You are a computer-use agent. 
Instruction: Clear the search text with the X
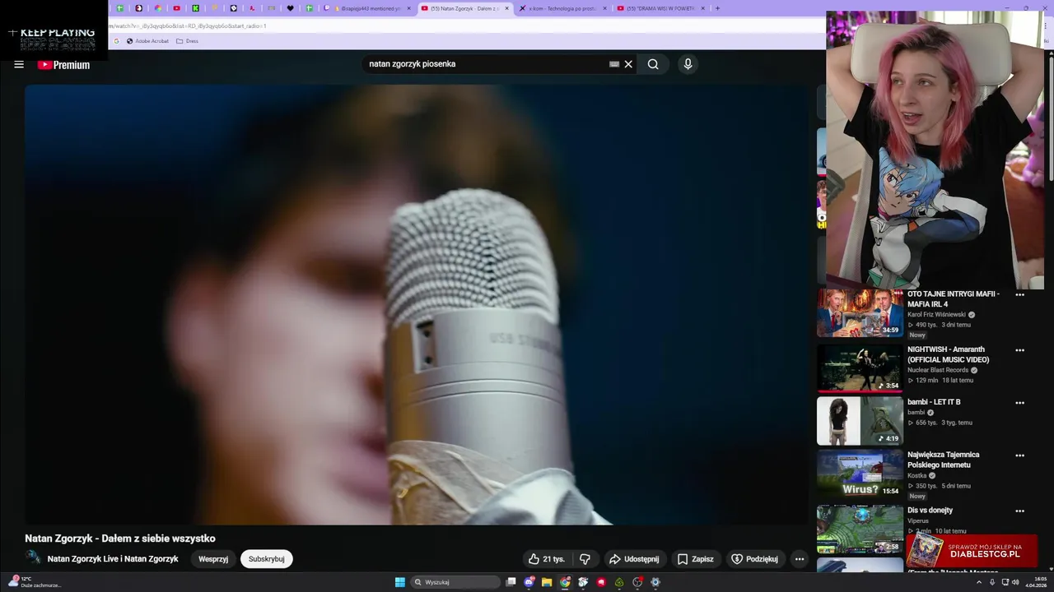point(628,64)
